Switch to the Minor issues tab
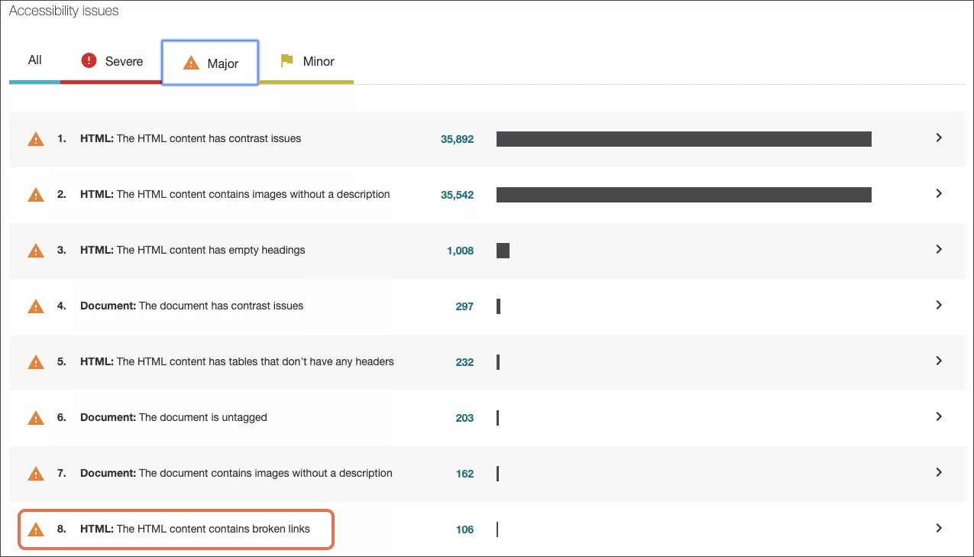This screenshot has width=974, height=557. pyautogui.click(x=318, y=61)
